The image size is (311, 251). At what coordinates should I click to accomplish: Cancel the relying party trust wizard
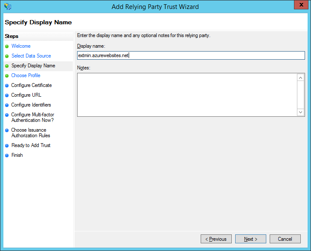(x=285, y=239)
